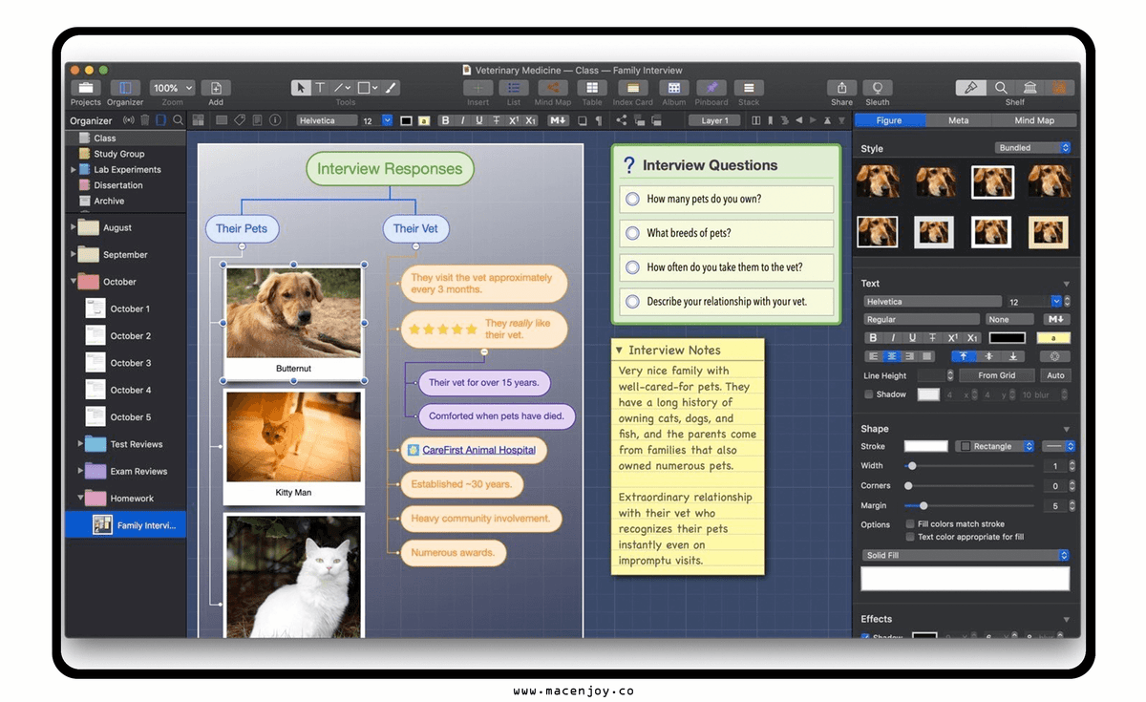Click the M↓ markdown button in format bar
The image size is (1146, 702).
click(x=558, y=120)
